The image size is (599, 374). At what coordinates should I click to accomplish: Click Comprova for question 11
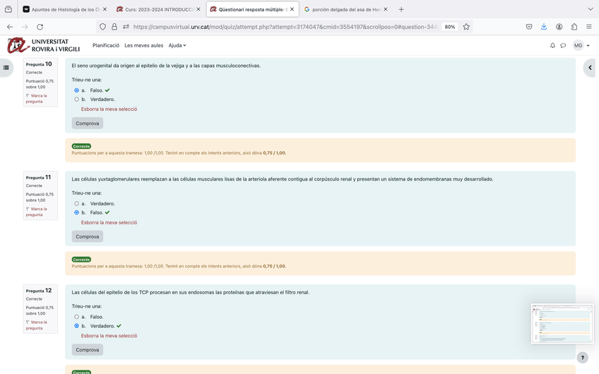click(x=87, y=236)
